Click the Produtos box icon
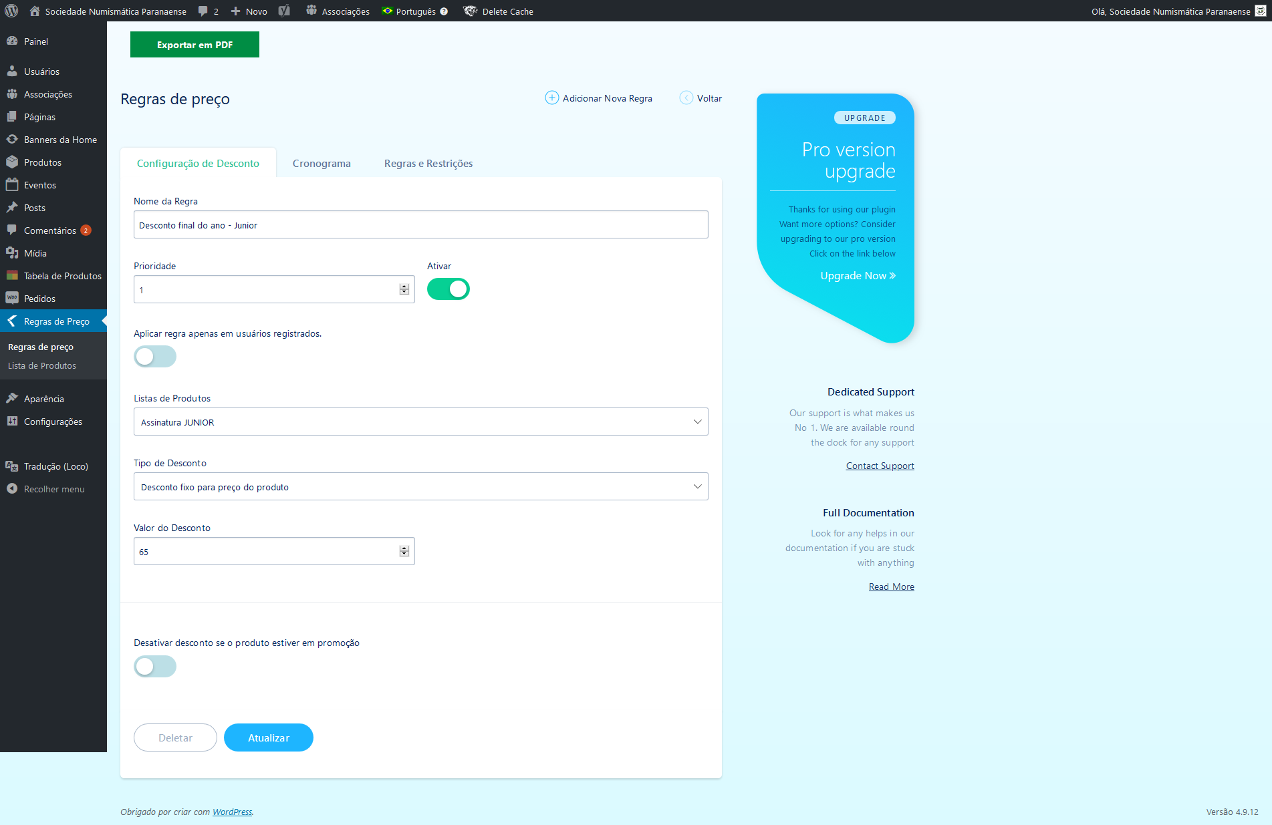The width and height of the screenshot is (1272, 825). 12,162
